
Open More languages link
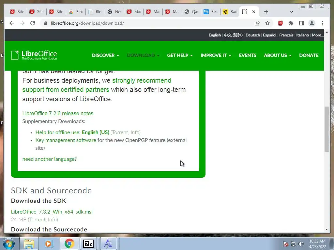tap(318, 35)
